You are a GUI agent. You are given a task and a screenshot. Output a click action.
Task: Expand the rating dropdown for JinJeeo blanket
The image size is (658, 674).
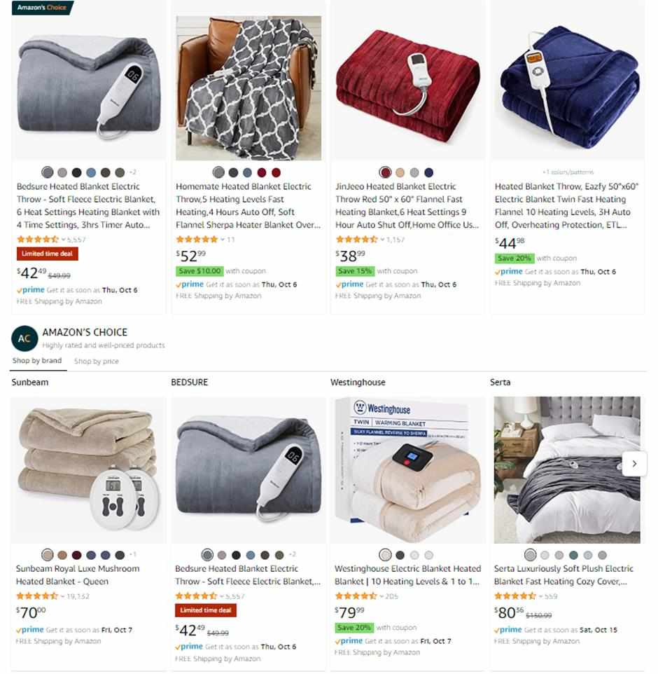tap(381, 240)
